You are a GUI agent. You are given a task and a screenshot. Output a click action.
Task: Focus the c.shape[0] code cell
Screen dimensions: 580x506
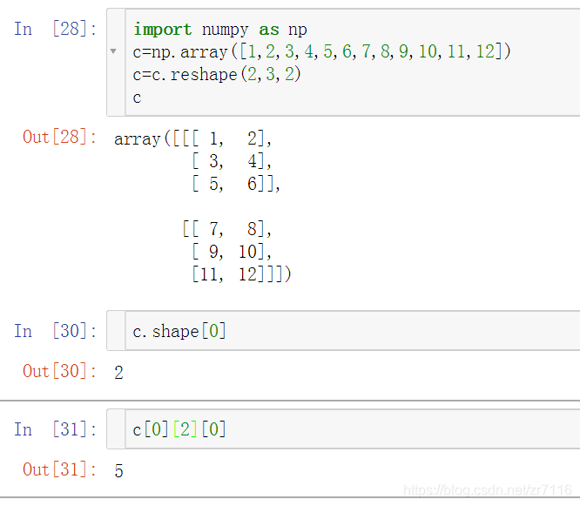[x=353, y=331]
